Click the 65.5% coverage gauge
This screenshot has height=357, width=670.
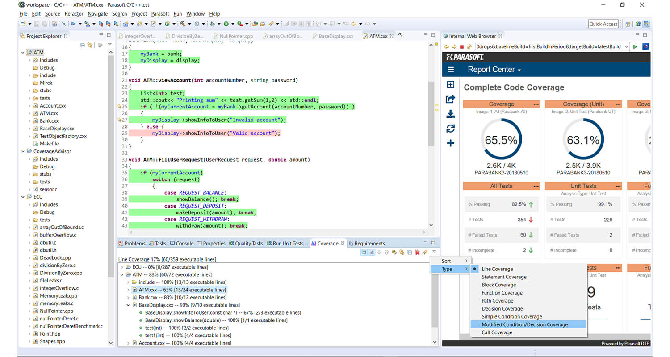pos(501,140)
